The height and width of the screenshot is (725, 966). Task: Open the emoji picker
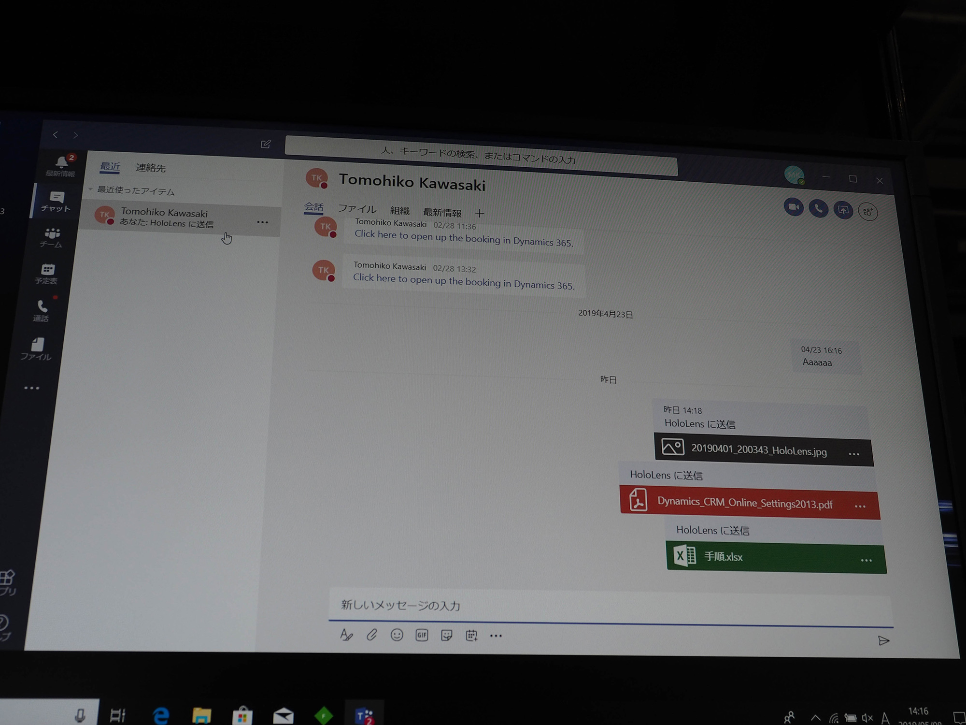click(x=397, y=635)
